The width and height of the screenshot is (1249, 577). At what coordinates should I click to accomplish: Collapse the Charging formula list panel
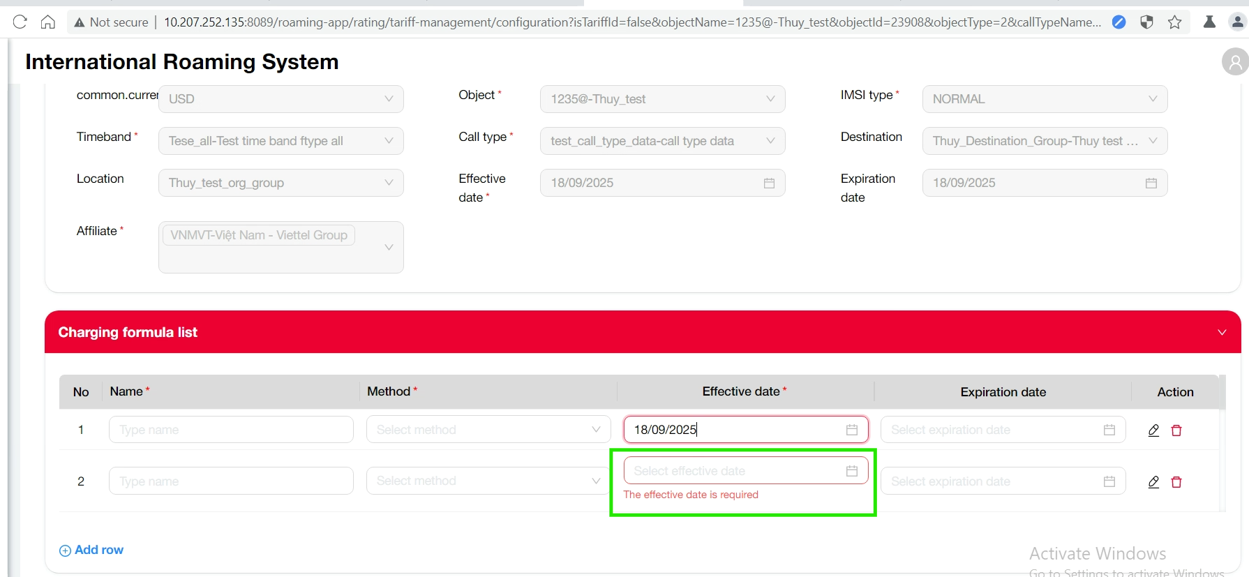point(1222,332)
